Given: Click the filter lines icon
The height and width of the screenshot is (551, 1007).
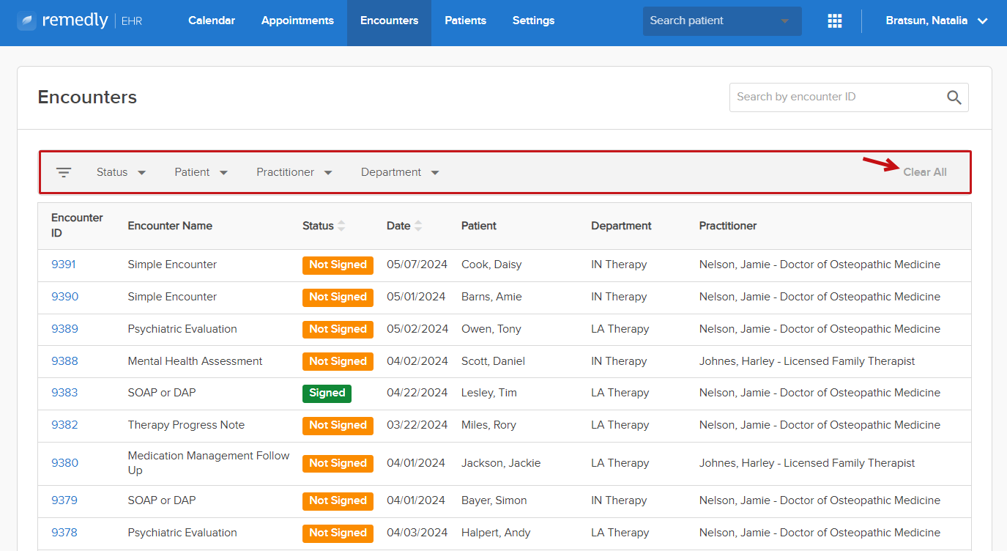Looking at the screenshot, I should pos(64,173).
